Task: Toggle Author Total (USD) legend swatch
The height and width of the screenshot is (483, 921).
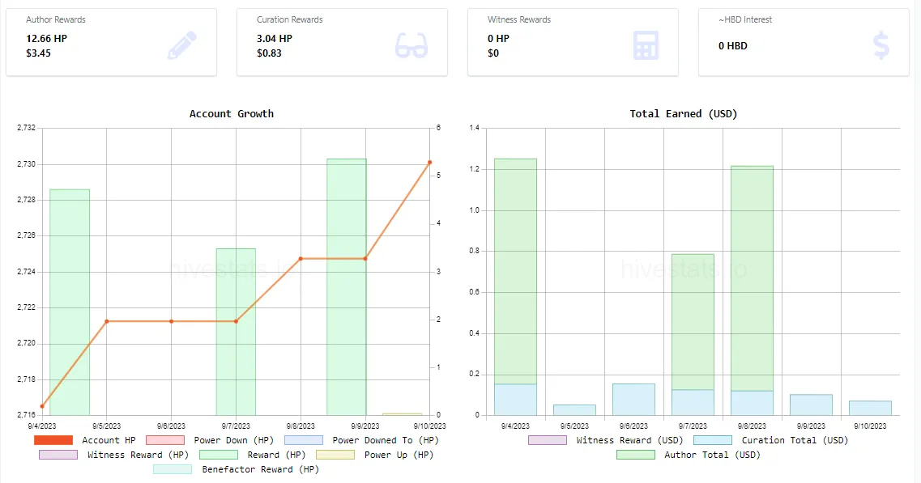Action: [636, 455]
